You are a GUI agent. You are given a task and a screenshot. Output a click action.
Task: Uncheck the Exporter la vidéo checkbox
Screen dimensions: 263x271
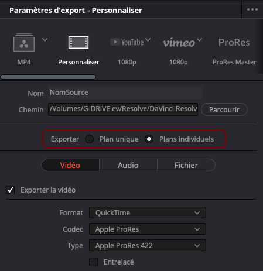tap(11, 190)
